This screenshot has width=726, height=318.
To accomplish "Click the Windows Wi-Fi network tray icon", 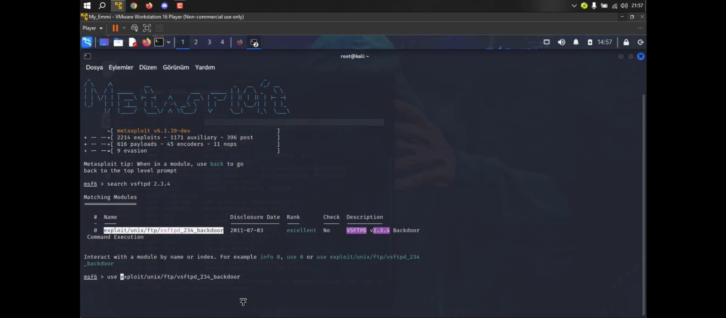I will (614, 6).
